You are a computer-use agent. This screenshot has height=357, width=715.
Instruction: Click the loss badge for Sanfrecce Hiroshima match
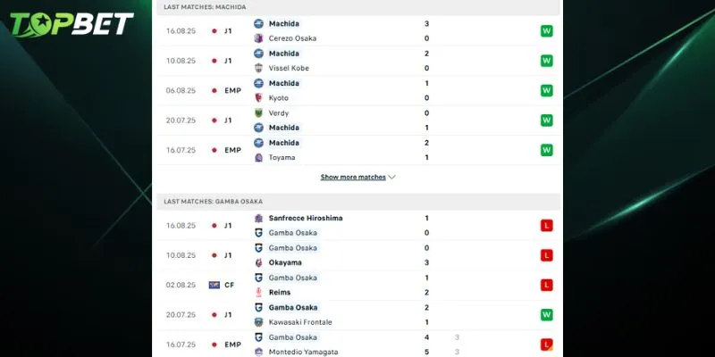coord(546,225)
